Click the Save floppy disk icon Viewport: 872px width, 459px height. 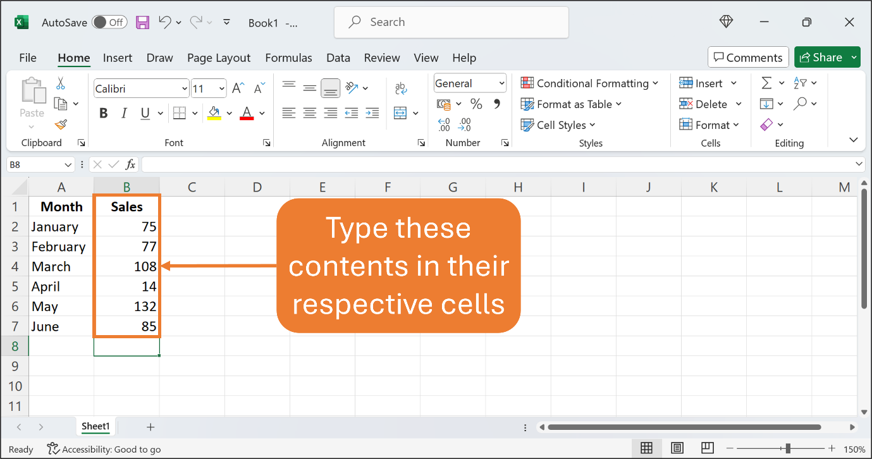click(143, 22)
